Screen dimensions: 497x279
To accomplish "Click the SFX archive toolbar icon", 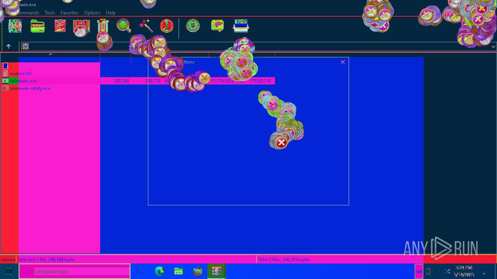I will [x=241, y=26].
